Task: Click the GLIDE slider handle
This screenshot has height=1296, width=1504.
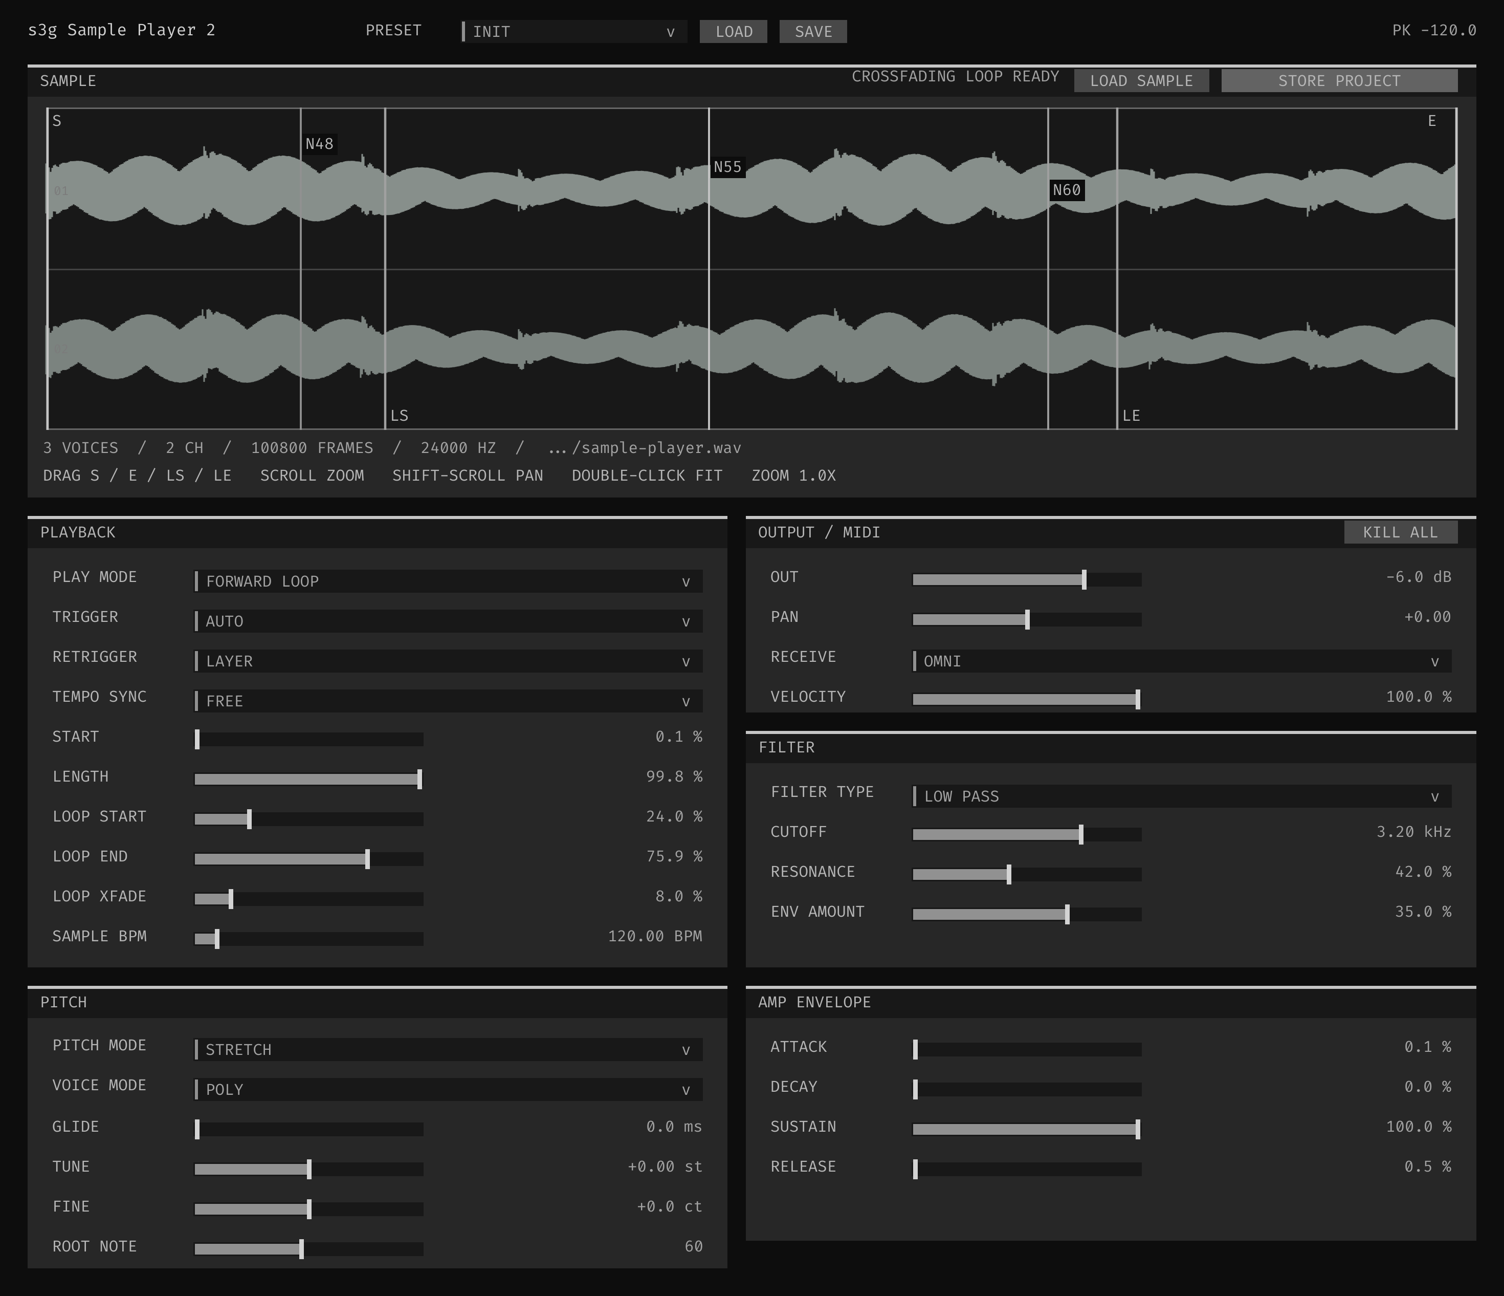Action: tap(197, 1130)
